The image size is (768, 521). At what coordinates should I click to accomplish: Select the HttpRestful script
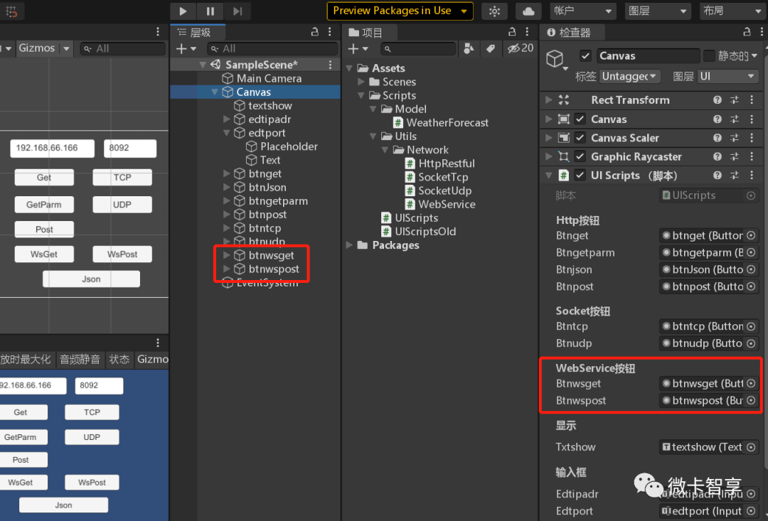446,163
